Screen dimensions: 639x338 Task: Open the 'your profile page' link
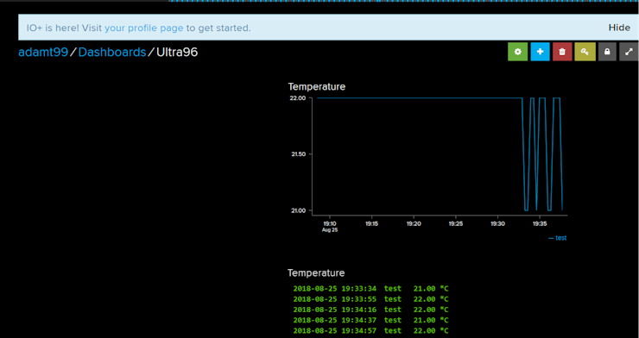pos(144,28)
